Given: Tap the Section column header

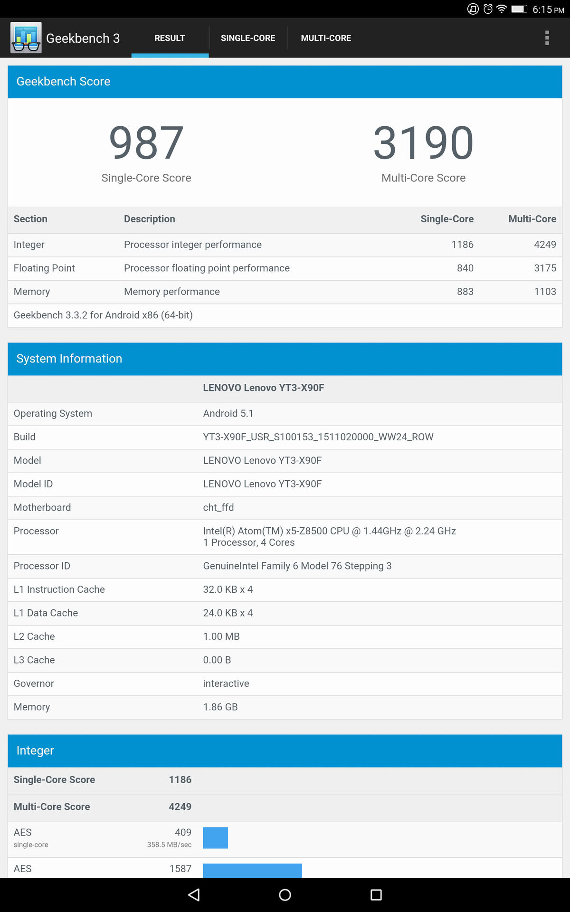Looking at the screenshot, I should tap(30, 219).
